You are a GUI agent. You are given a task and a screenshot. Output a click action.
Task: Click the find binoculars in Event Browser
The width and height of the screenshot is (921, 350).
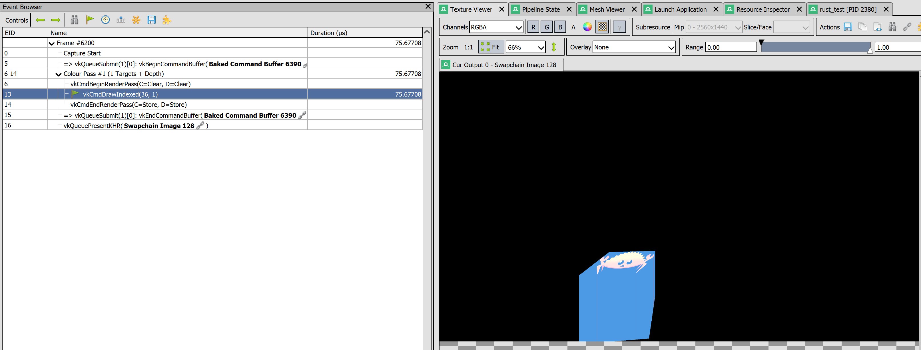[x=74, y=20]
